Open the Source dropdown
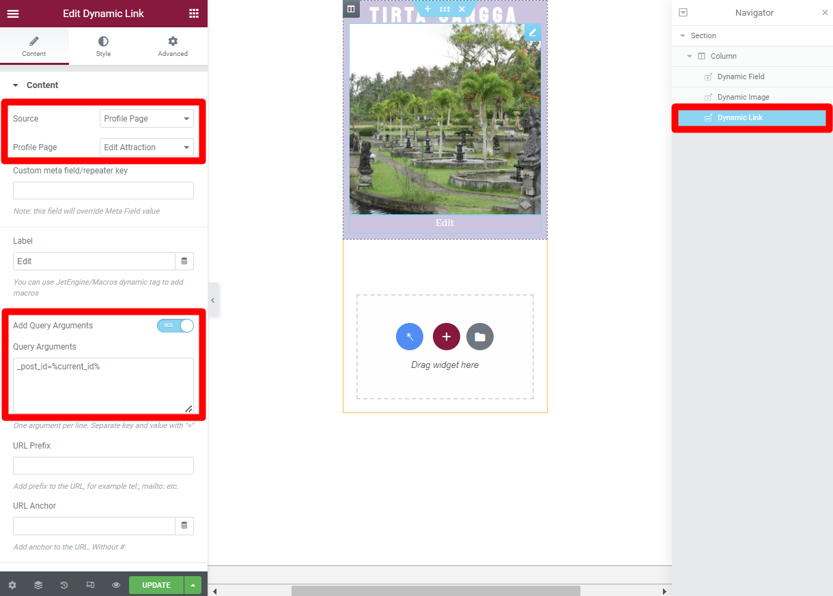Viewport: 833px width, 596px height. (147, 119)
